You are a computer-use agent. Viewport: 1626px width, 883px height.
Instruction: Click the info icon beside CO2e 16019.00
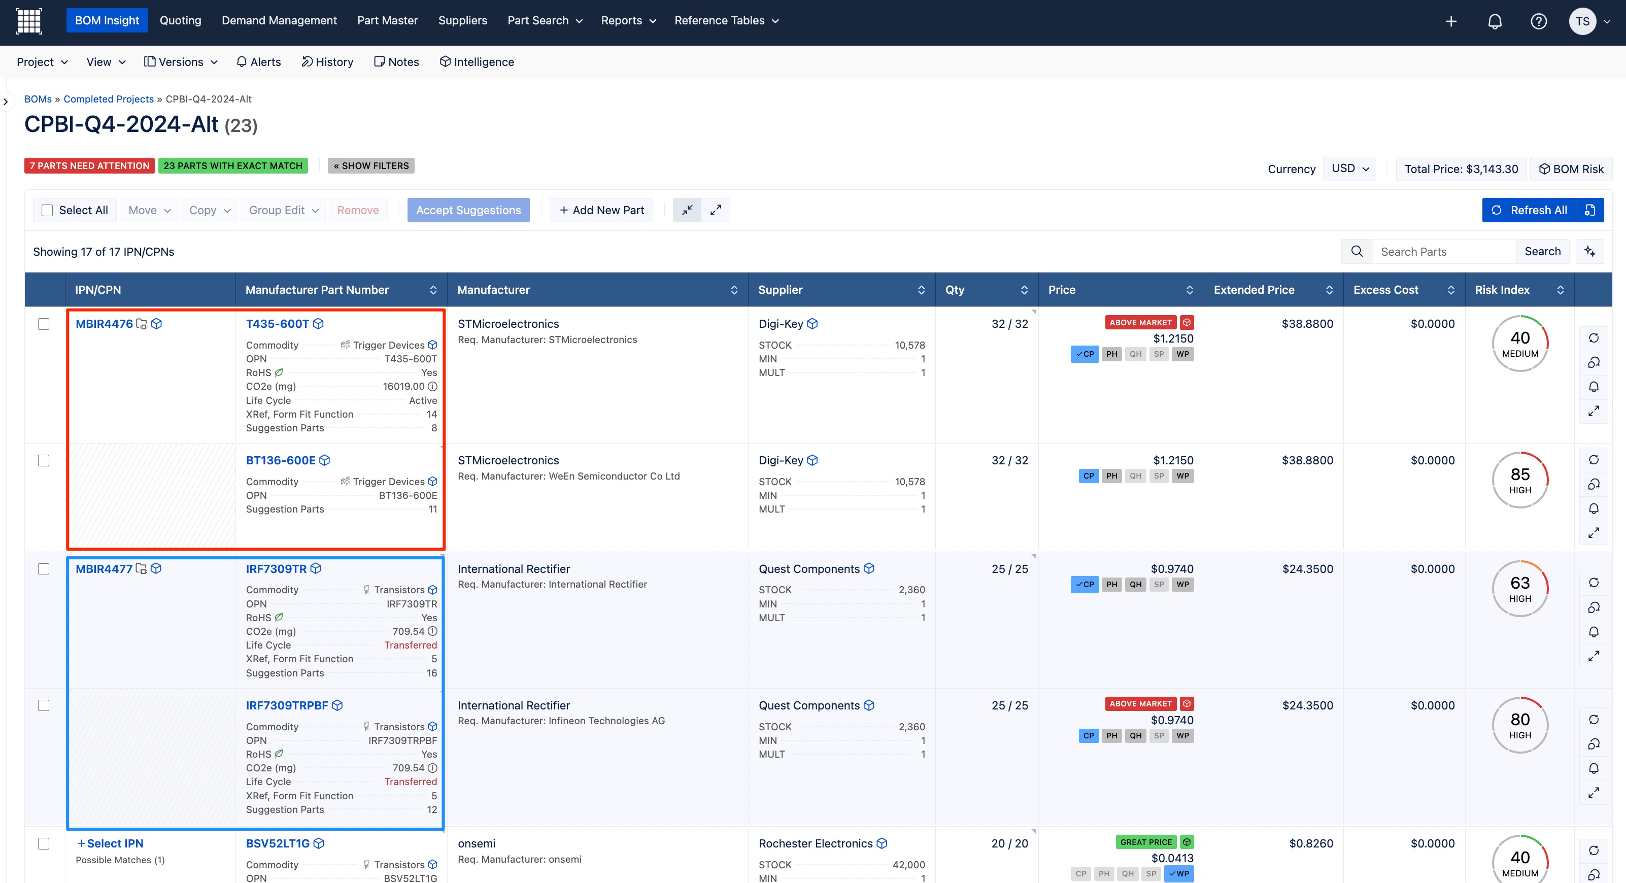pyautogui.click(x=432, y=386)
